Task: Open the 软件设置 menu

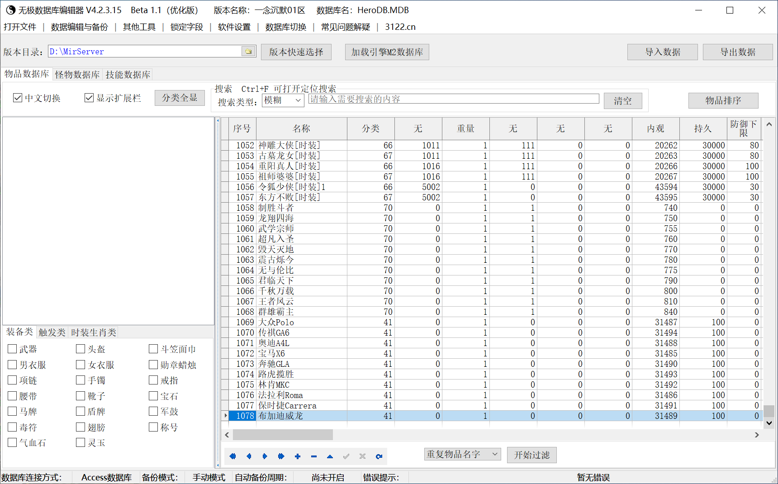Action: [x=234, y=27]
